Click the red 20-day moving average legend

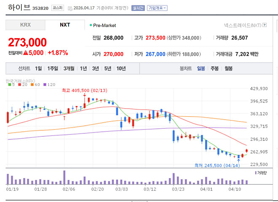point(23,85)
